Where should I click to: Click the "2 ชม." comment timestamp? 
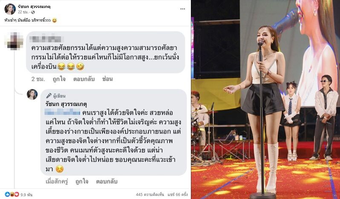point(38,79)
